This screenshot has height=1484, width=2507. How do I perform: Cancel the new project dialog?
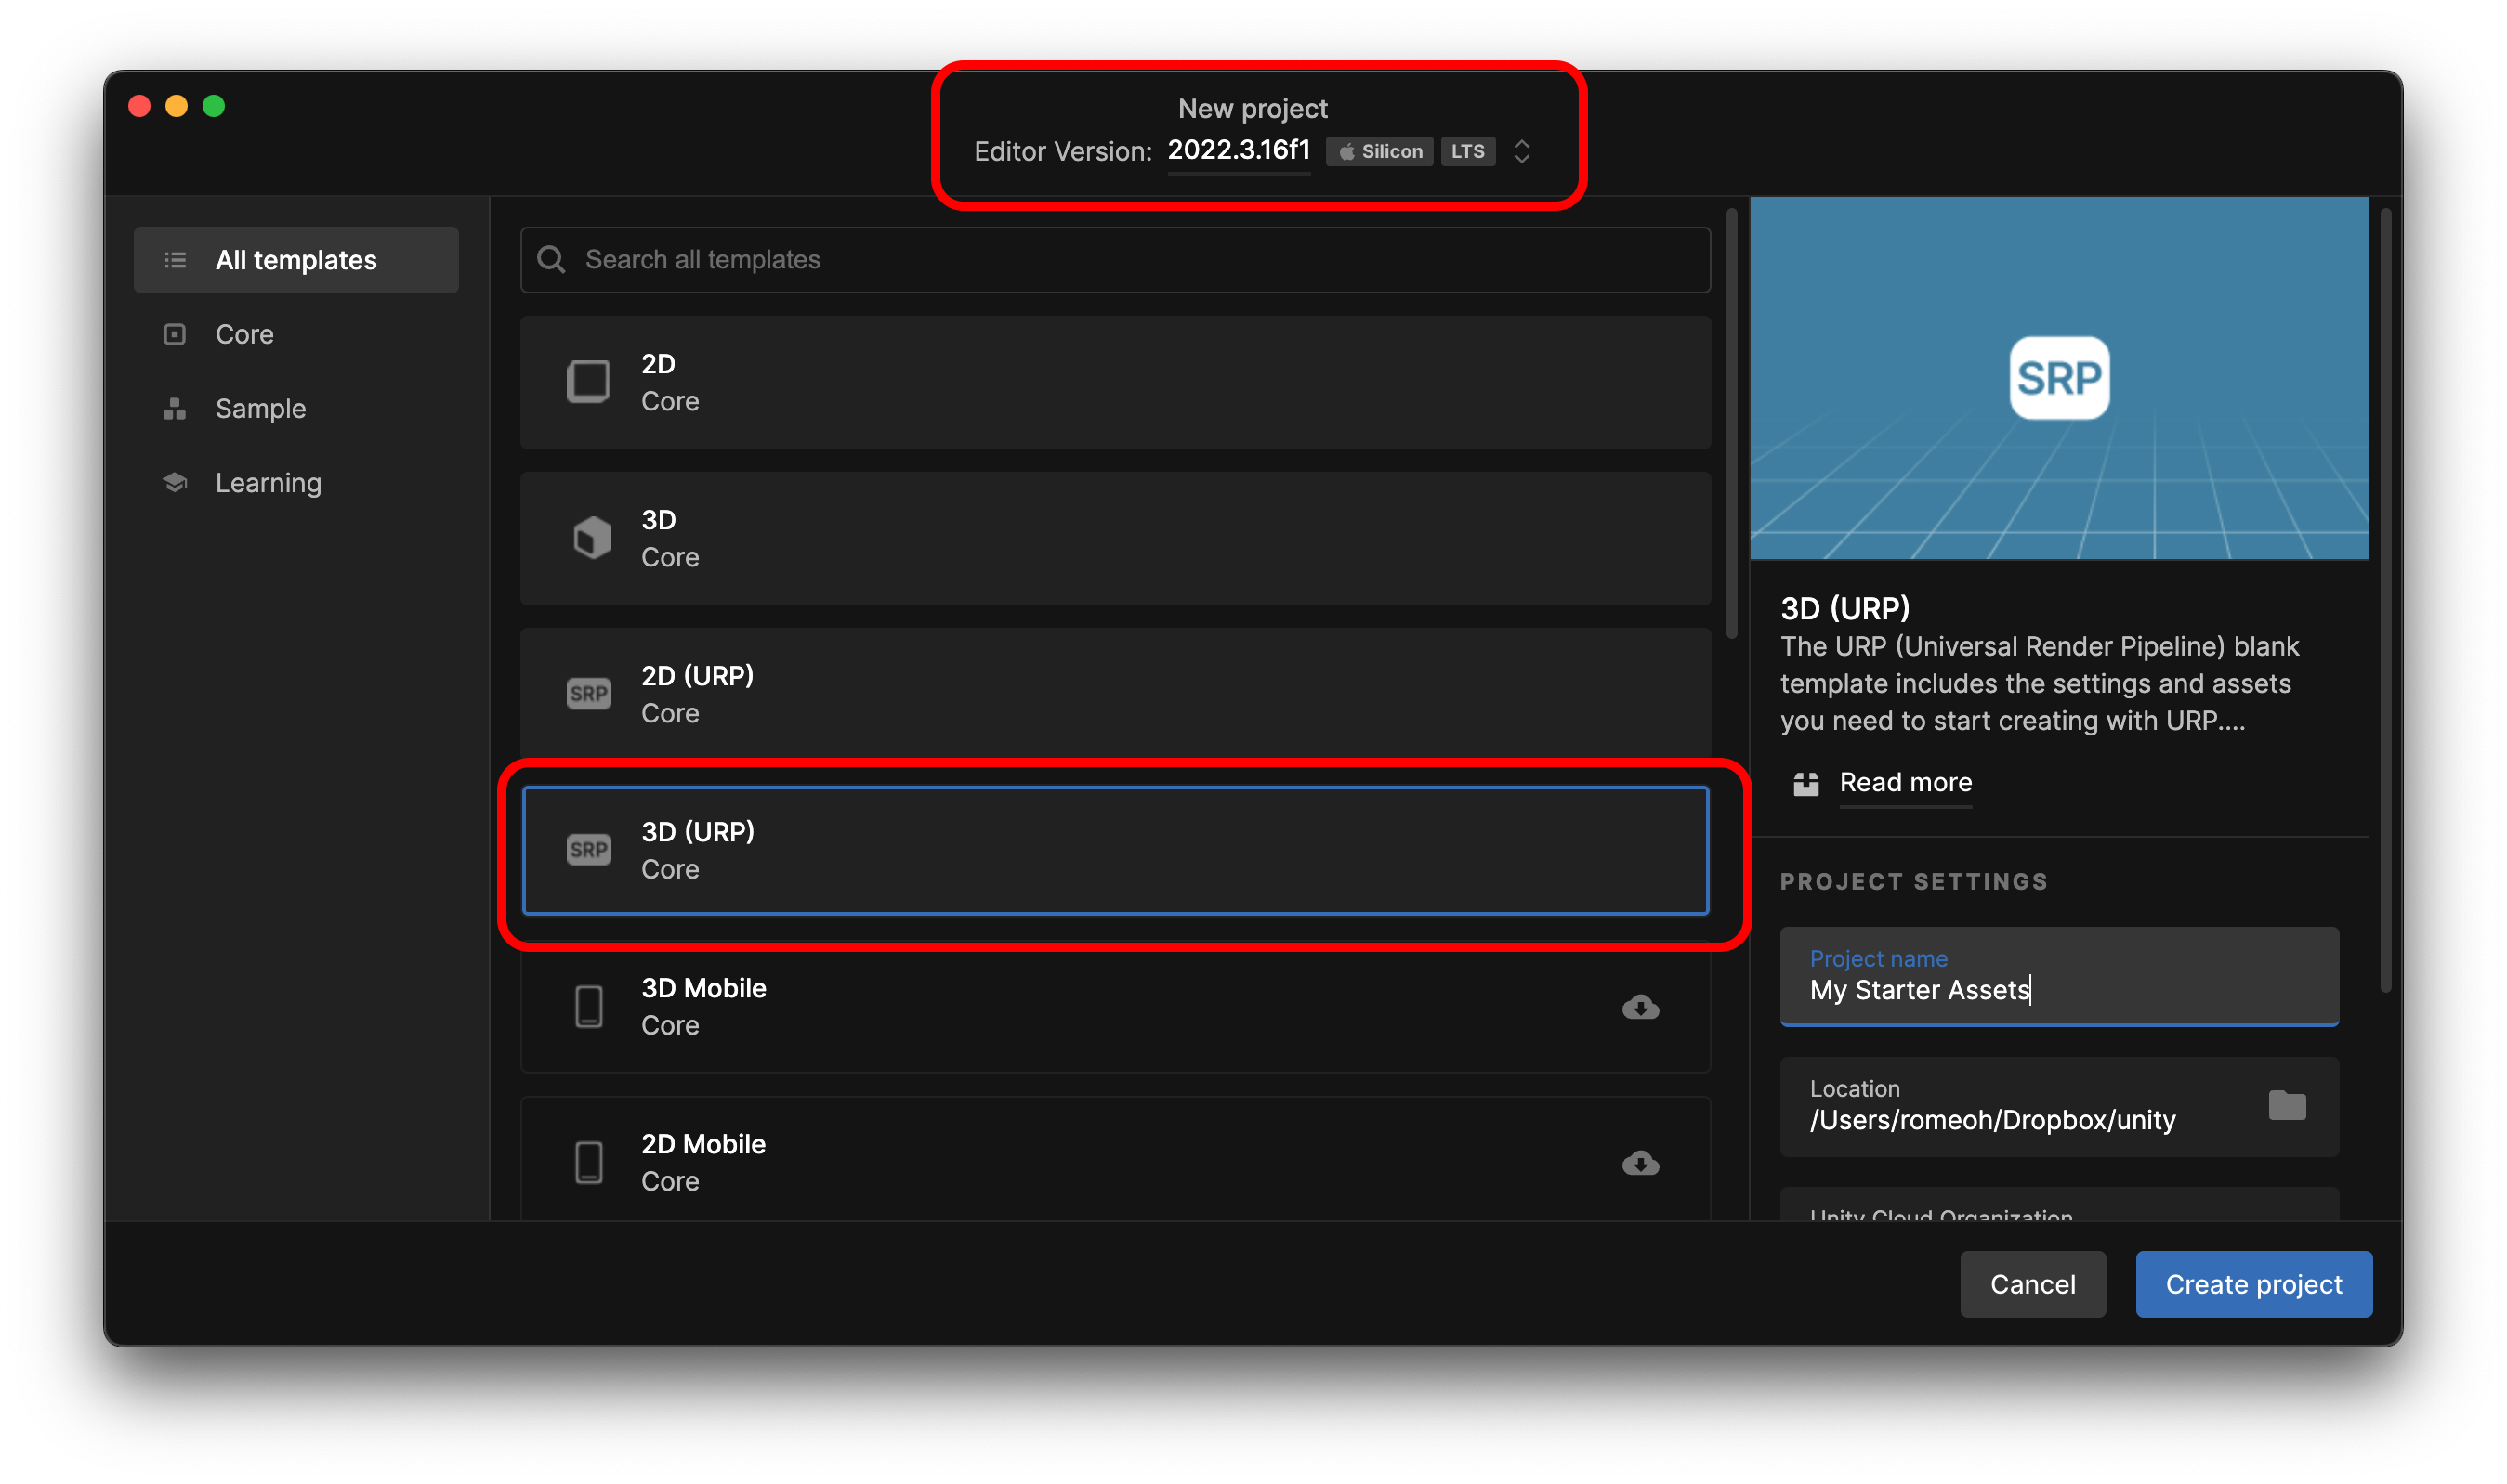pyautogui.click(x=2032, y=1284)
